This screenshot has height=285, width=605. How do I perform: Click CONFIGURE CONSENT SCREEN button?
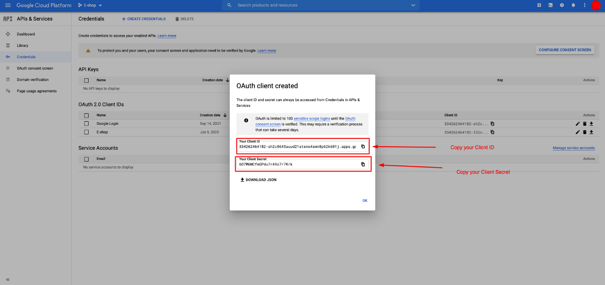click(565, 50)
